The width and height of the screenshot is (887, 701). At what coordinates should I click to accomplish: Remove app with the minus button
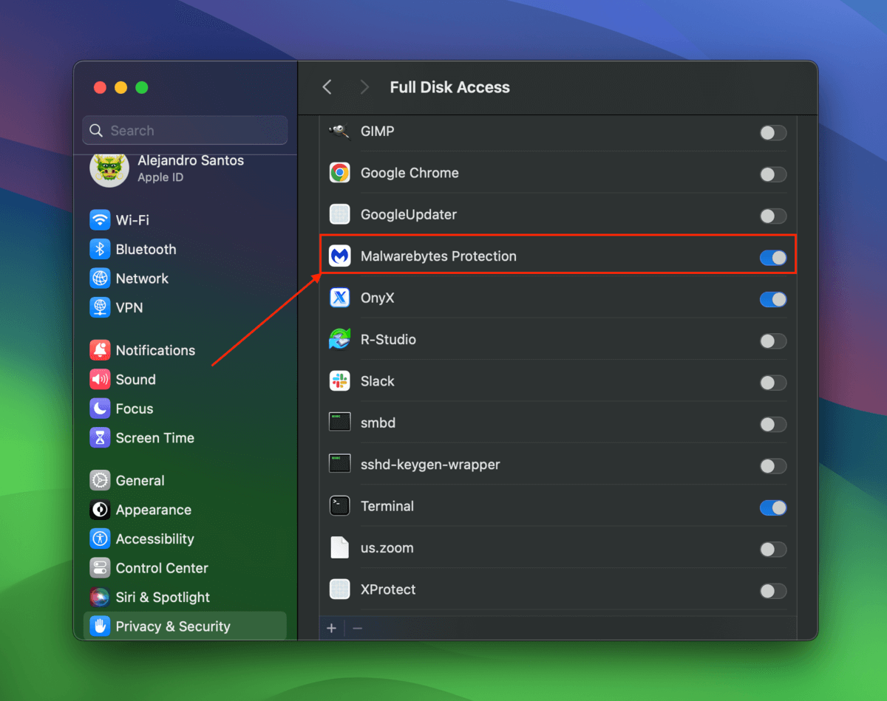pos(357,628)
